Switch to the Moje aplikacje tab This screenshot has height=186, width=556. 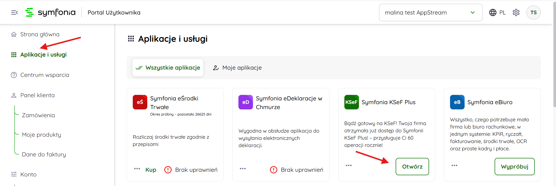[237, 68]
